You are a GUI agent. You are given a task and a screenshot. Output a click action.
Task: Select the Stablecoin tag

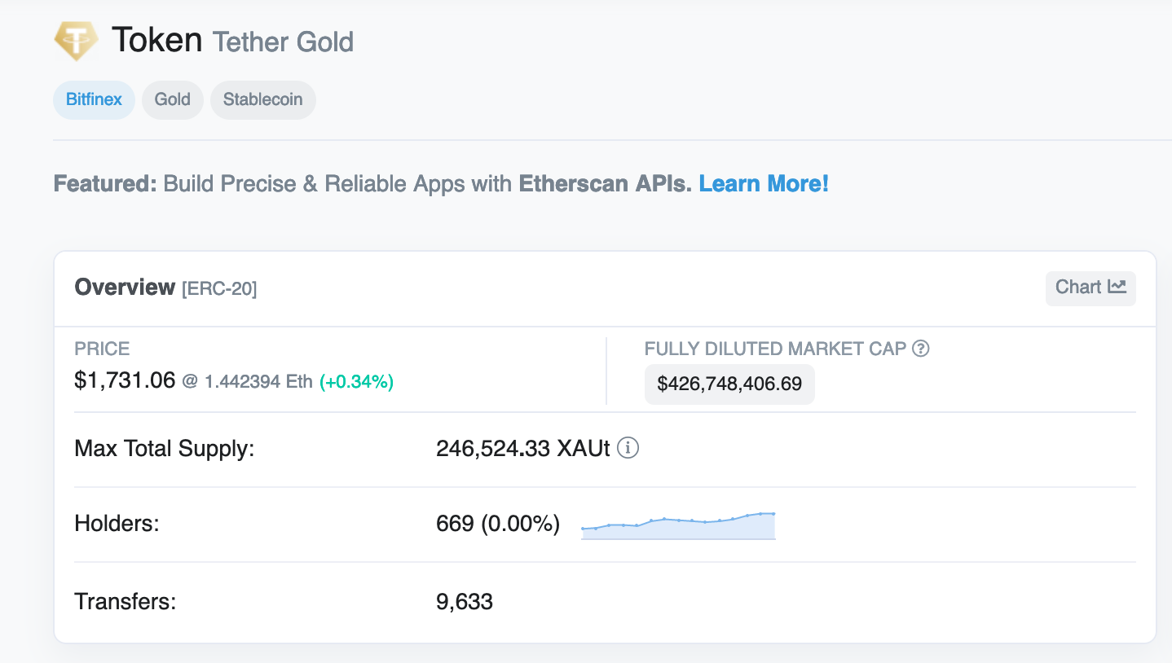coord(263,99)
